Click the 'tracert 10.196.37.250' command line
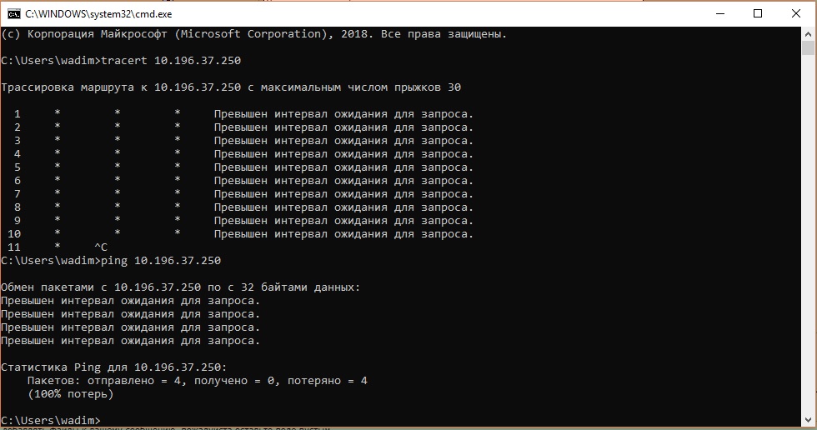 point(121,60)
